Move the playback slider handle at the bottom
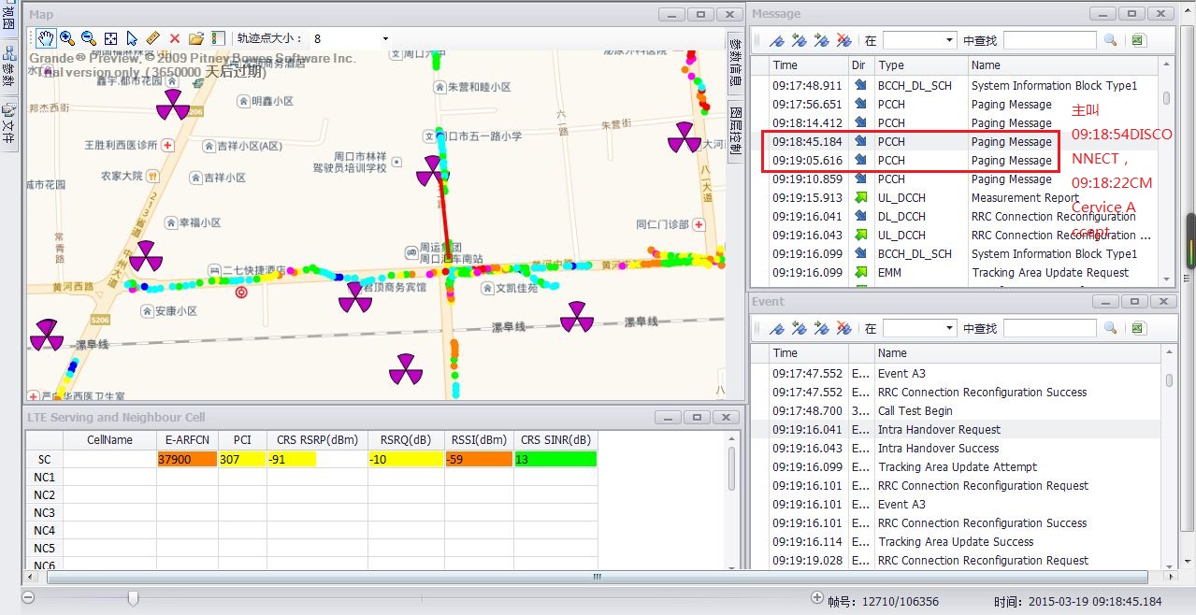Viewport: 1196px width, 615px height. [133, 598]
